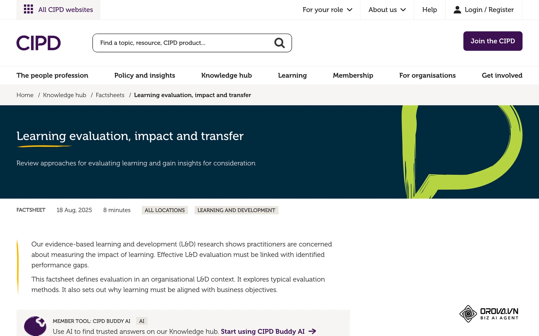Click the ALL LOCATIONS tag

[165, 210]
